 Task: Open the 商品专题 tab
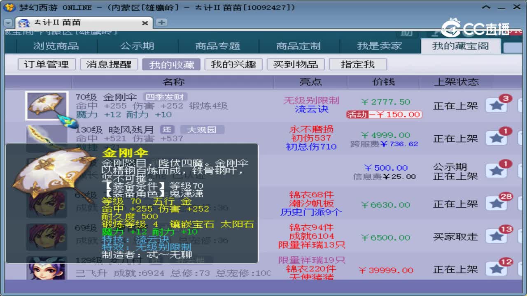click(x=218, y=46)
